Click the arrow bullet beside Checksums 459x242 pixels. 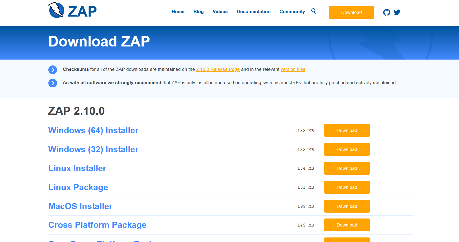[x=53, y=70]
